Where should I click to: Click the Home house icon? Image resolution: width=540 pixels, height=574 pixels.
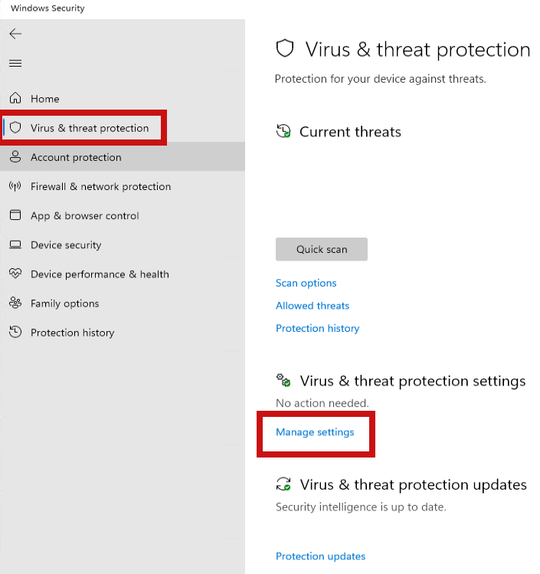(x=15, y=98)
